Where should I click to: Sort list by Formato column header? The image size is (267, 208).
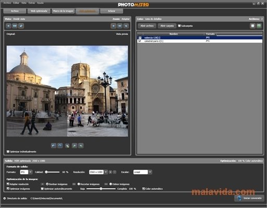click(x=210, y=34)
